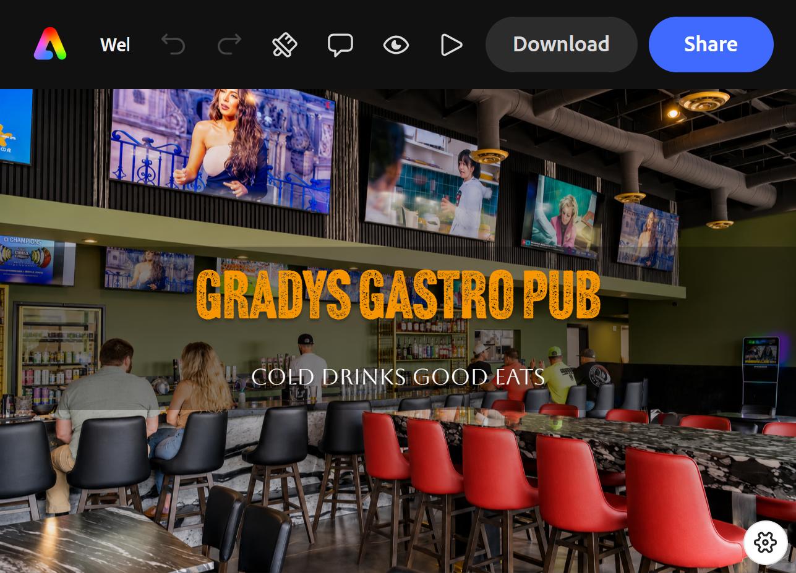Click the 'Wel' project title
The width and height of the screenshot is (796, 573).
pos(115,45)
